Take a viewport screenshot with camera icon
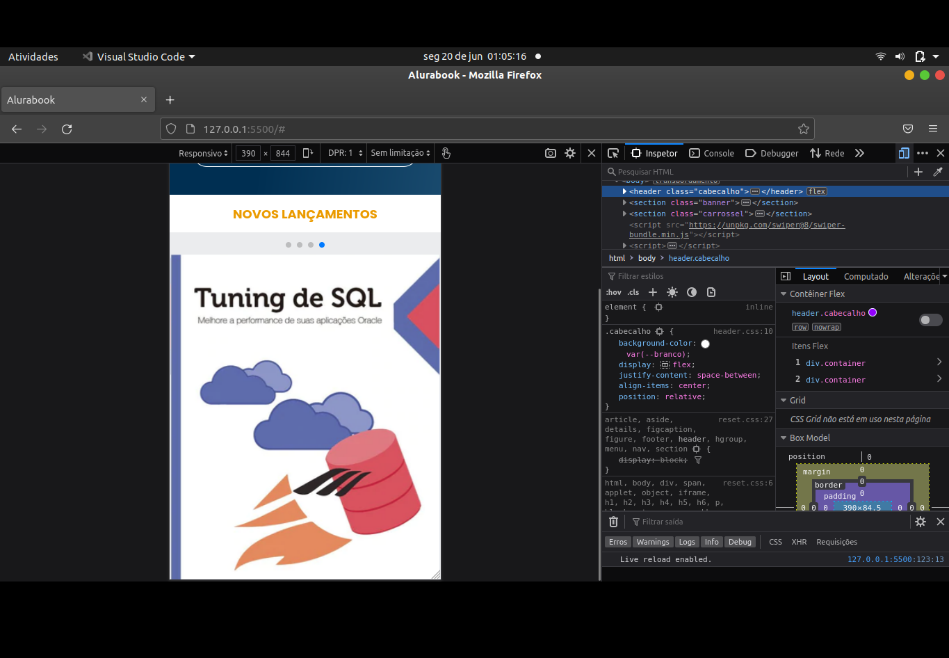 point(551,153)
